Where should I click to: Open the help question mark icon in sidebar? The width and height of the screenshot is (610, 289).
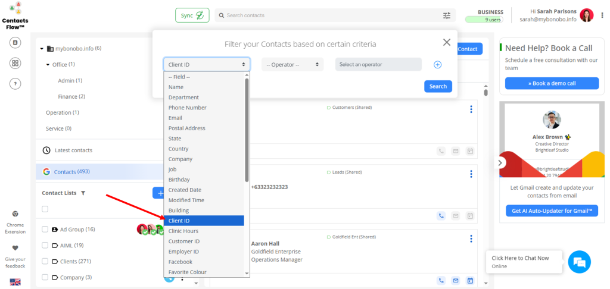[x=15, y=84]
